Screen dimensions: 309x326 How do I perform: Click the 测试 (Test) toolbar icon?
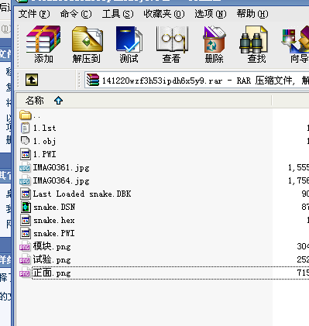[129, 39]
